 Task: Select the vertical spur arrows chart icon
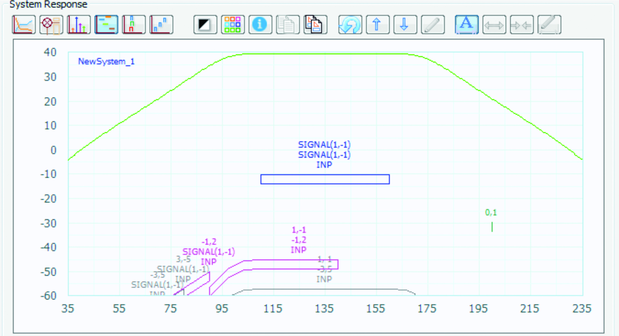(79, 25)
